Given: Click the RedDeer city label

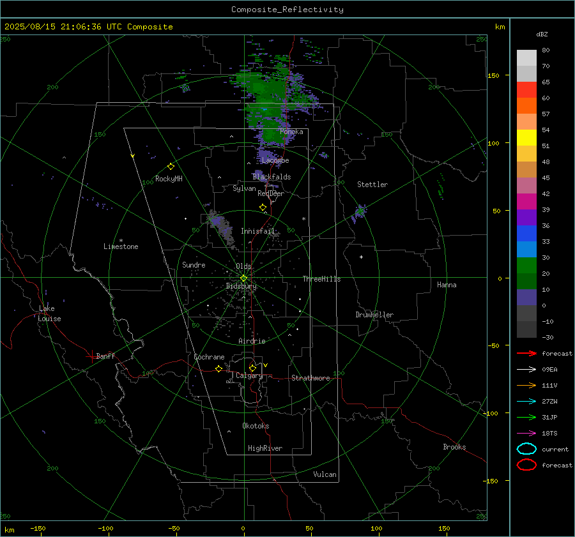Looking at the screenshot, I should pos(271,193).
